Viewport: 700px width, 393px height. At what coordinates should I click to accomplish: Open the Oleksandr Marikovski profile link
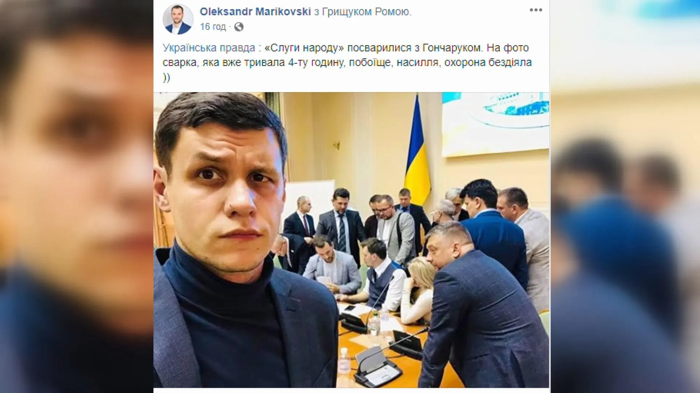[x=255, y=12]
